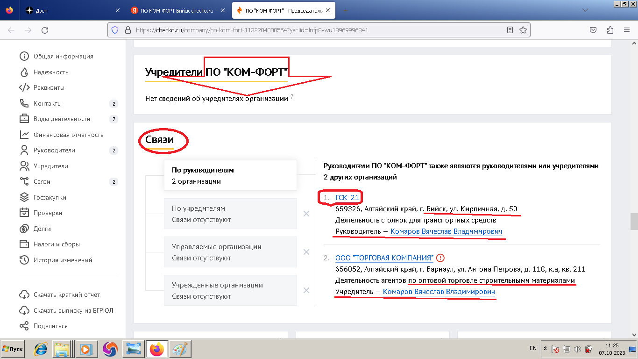Bookmark this page with star icon
The height and width of the screenshot is (359, 638).
[x=523, y=30]
